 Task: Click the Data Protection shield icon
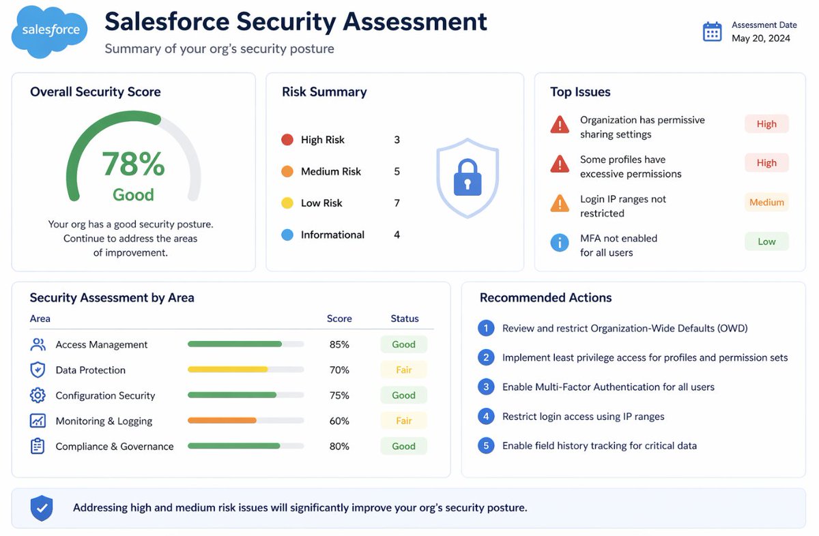38,370
